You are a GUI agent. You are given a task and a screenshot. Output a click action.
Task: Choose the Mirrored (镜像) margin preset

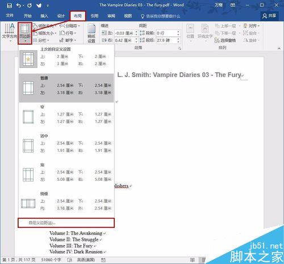tap(66, 203)
